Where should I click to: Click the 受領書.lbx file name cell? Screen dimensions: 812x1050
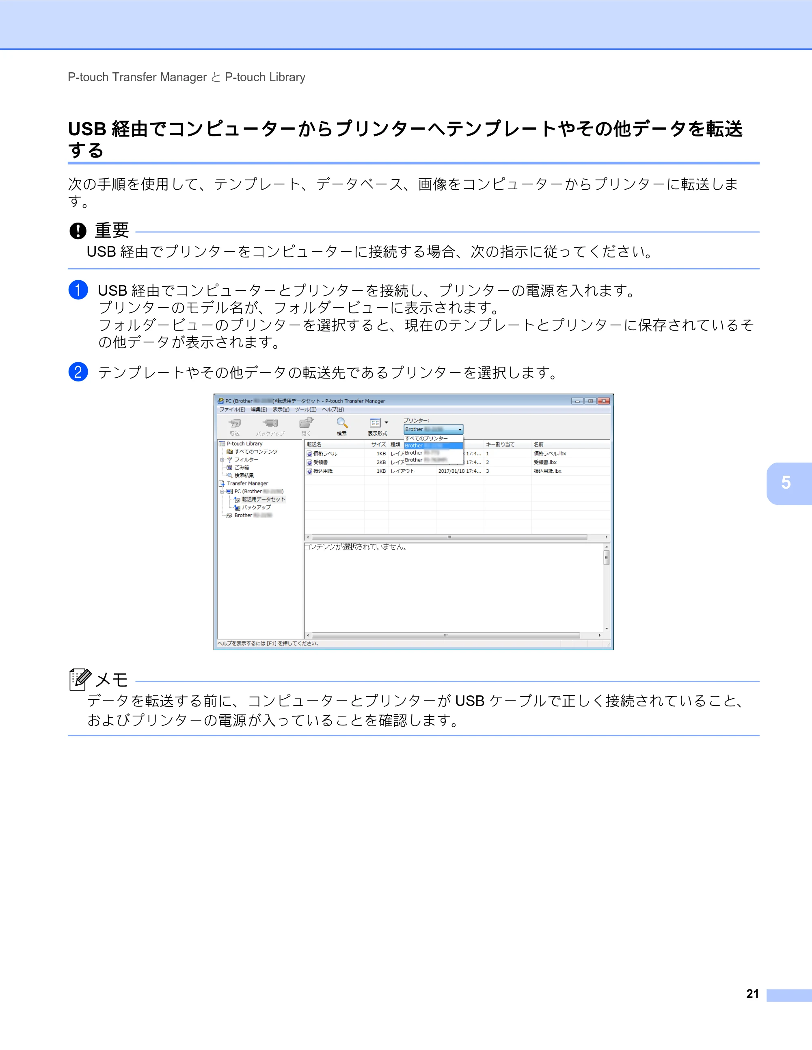click(545, 463)
